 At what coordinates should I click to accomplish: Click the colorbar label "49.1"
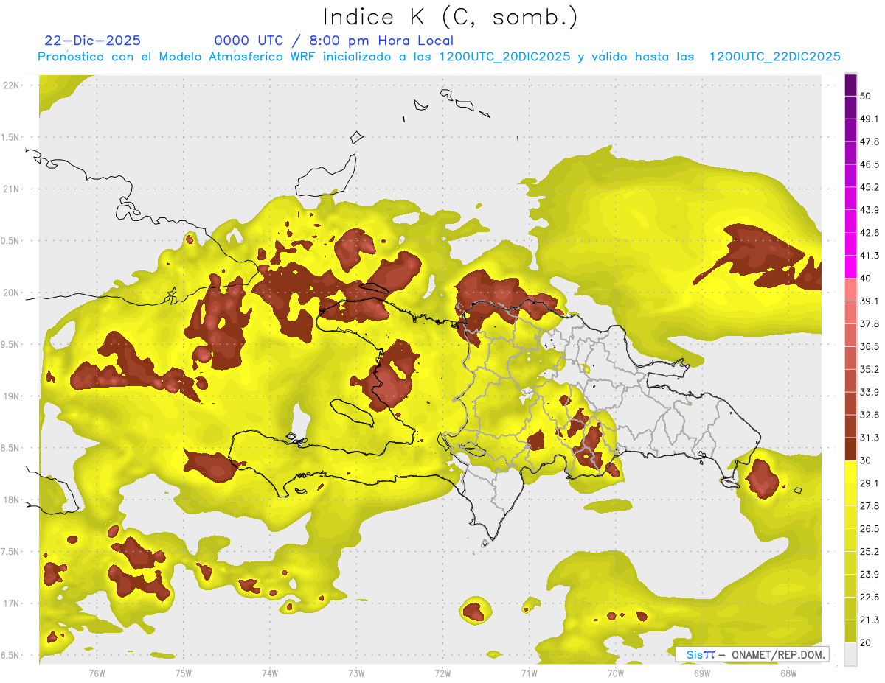[870, 119]
